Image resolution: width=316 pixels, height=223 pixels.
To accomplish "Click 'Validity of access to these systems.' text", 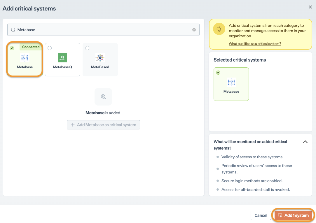I will pyautogui.click(x=252, y=157).
